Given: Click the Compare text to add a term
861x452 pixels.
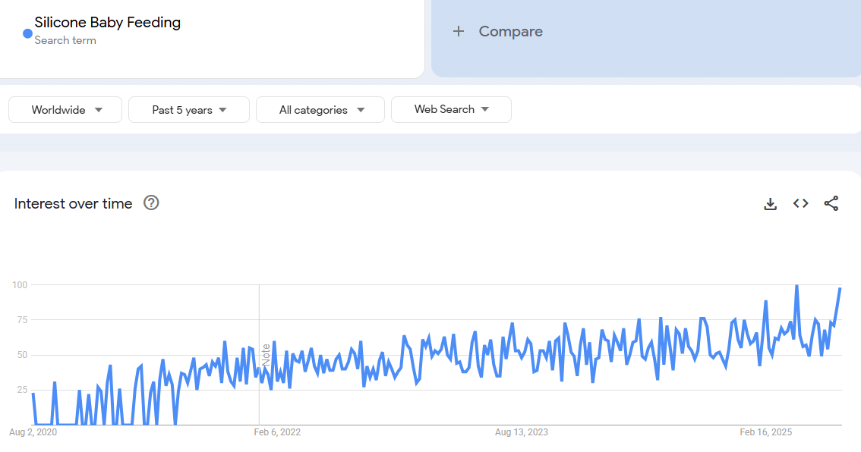Looking at the screenshot, I should [510, 31].
